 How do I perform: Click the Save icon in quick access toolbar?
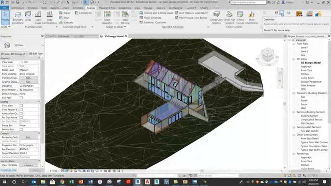pyautogui.click(x=18, y=2)
